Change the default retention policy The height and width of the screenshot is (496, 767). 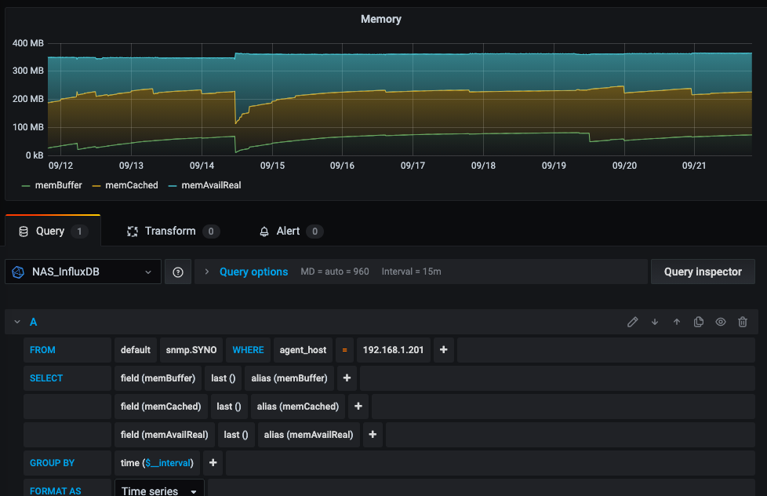click(136, 349)
